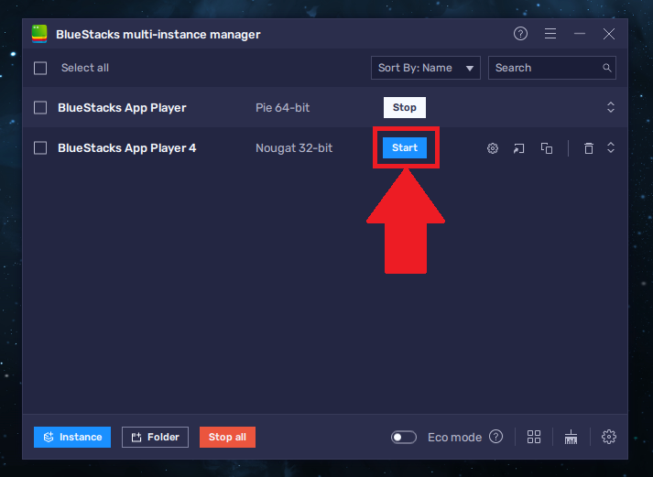Image resolution: width=653 pixels, height=477 pixels.
Task: Open the hamburger menu in title bar
Action: (x=550, y=34)
